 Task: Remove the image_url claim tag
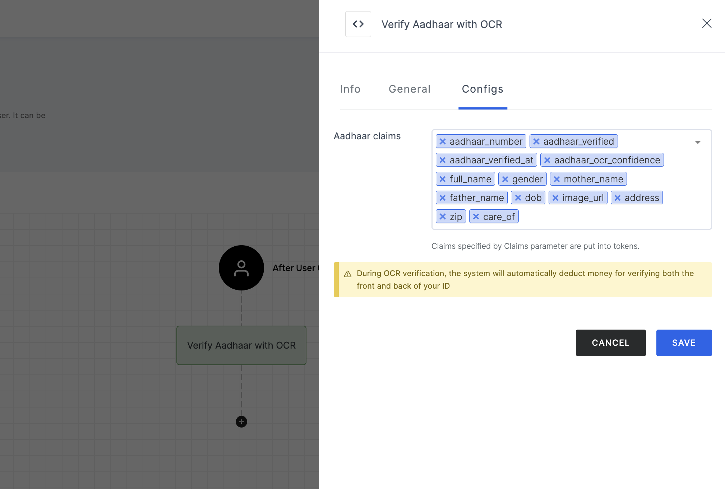[x=555, y=198]
